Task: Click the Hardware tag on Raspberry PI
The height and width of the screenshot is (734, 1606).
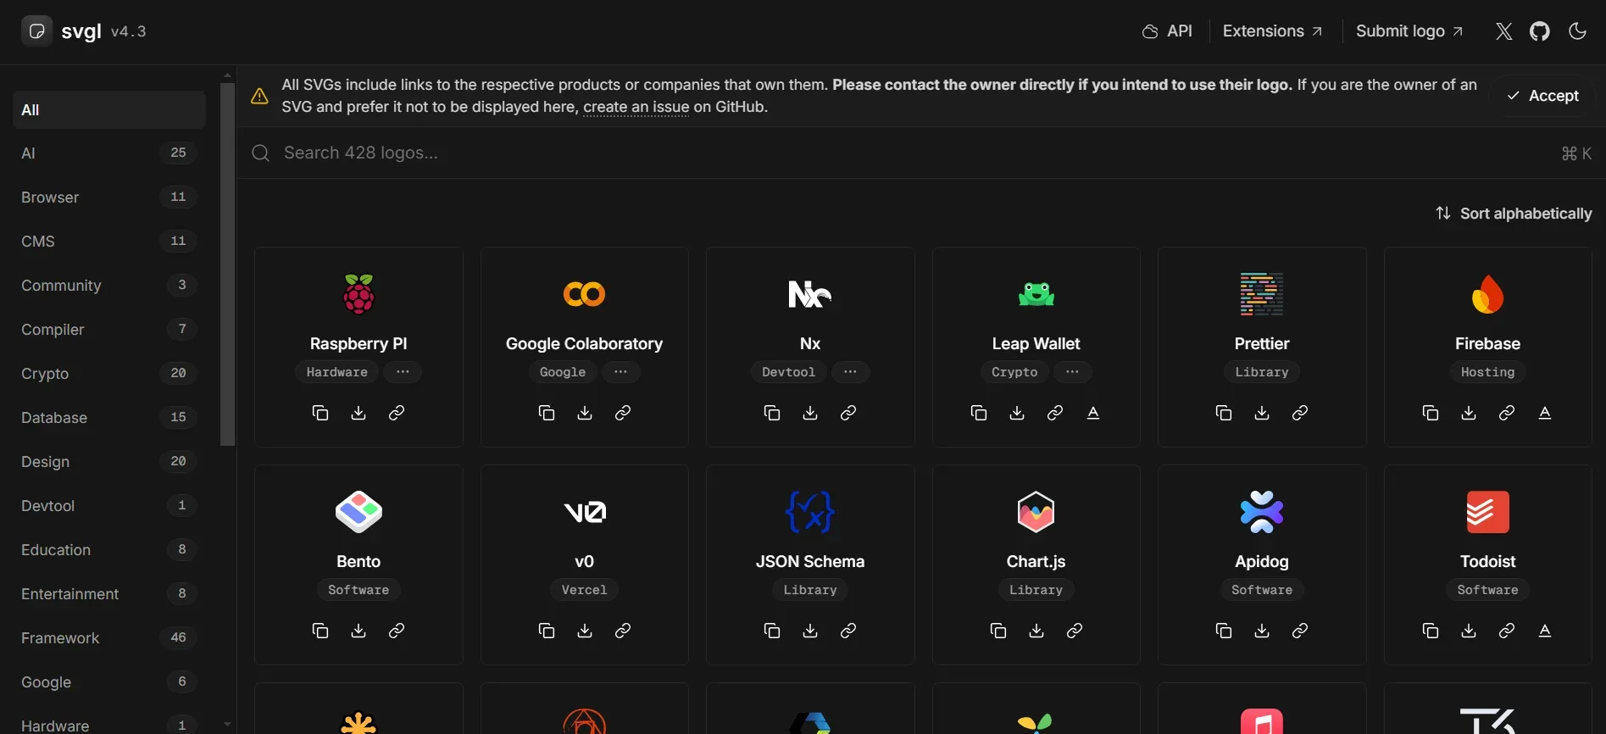Action: click(x=337, y=372)
